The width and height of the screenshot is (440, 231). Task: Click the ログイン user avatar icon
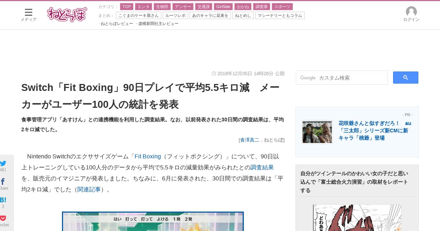411,12
